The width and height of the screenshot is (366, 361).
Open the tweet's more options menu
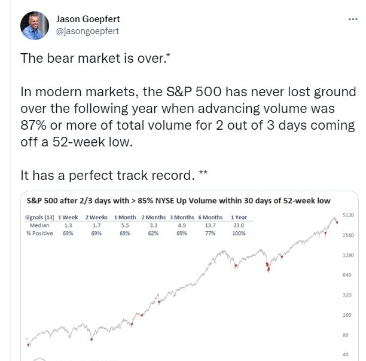(352, 19)
